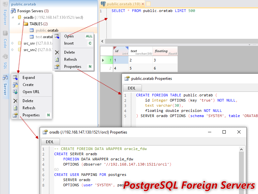The height and width of the screenshot is (194, 258).
Task: Expand the src_srv server node
Action: pos(13,43)
